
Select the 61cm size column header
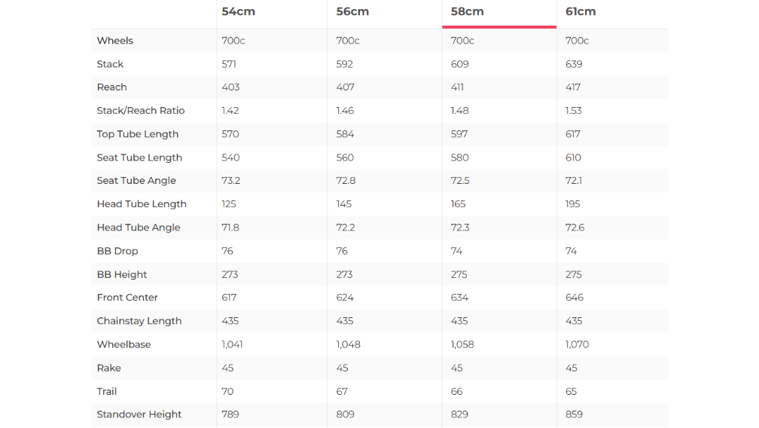(x=581, y=11)
